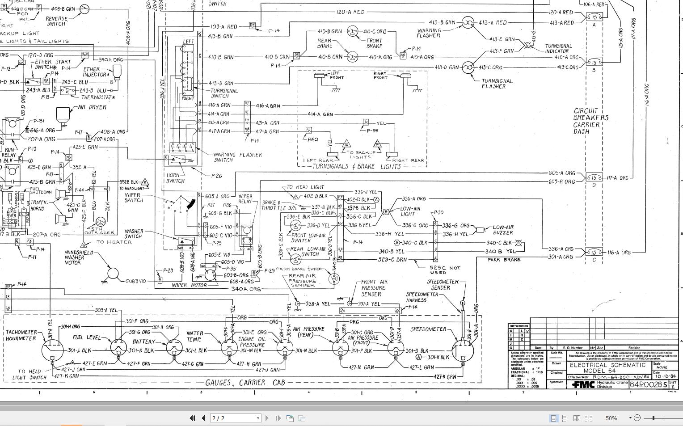Advance to the next page
This screenshot has width=683, height=426.
[267, 418]
